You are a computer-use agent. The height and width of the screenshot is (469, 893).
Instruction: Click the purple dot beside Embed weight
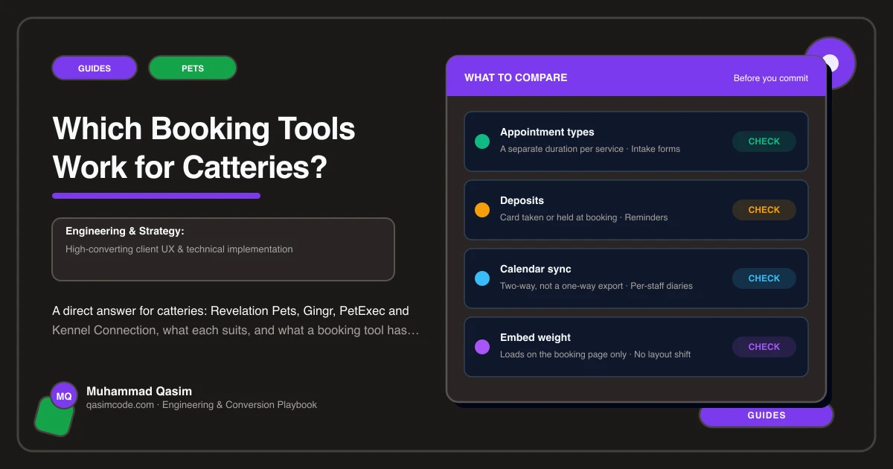pyautogui.click(x=482, y=347)
